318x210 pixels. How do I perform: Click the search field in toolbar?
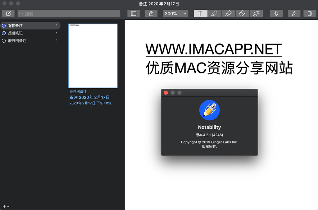69,14
